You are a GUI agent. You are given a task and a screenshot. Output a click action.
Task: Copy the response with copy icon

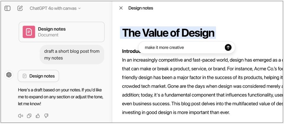click(x=29, y=116)
